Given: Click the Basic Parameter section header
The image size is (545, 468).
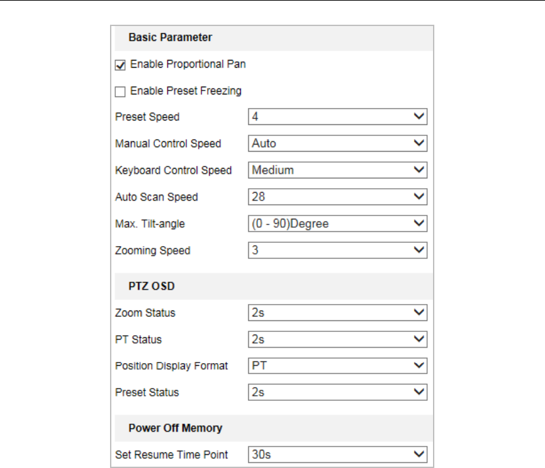Looking at the screenshot, I should coord(170,38).
